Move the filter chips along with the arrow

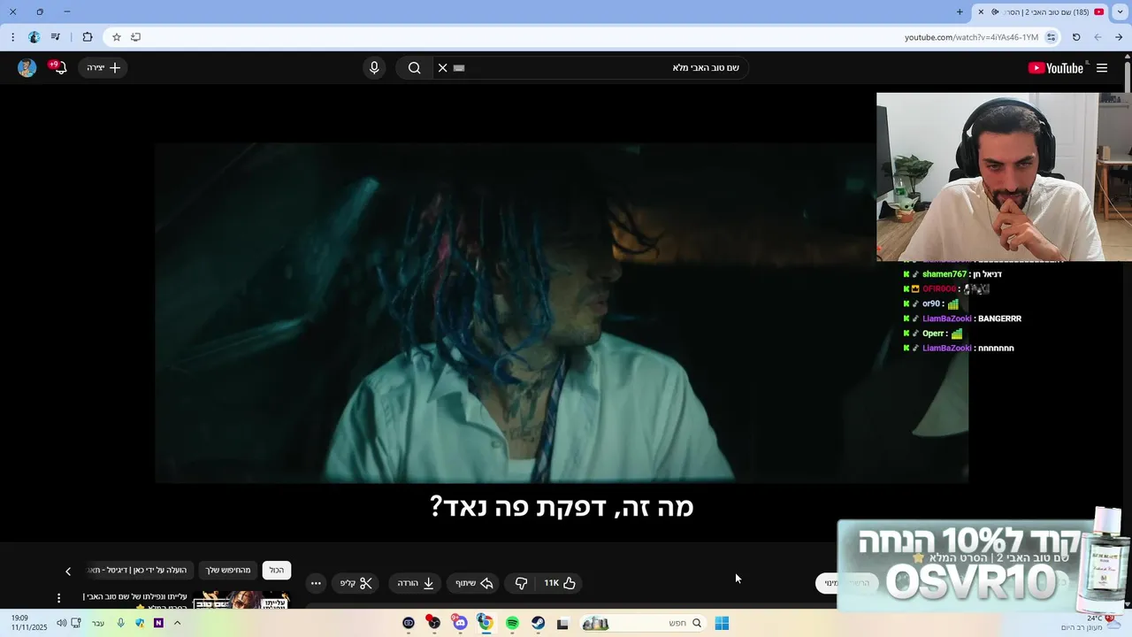(x=68, y=572)
